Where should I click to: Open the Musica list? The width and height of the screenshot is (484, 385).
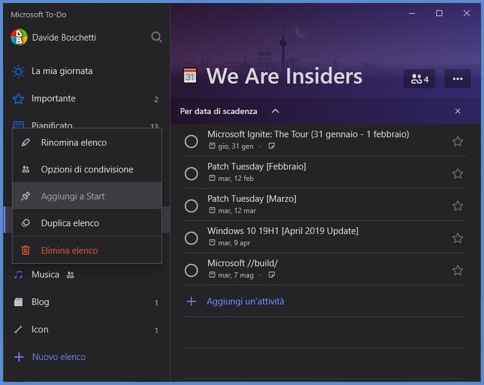86,275
